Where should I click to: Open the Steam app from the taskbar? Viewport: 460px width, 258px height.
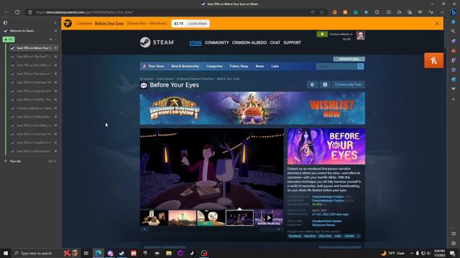click(121, 253)
